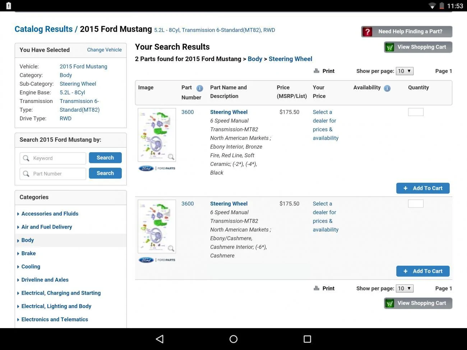Click the Keyword search input field

pyautogui.click(x=53, y=158)
